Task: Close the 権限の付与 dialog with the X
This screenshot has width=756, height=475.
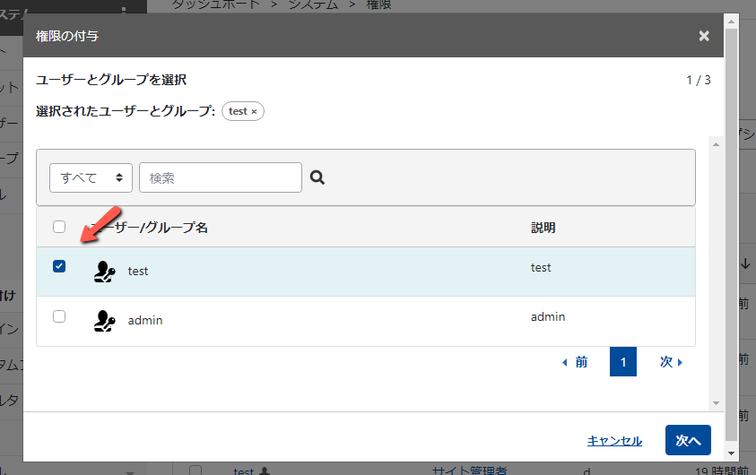Action: point(704,36)
